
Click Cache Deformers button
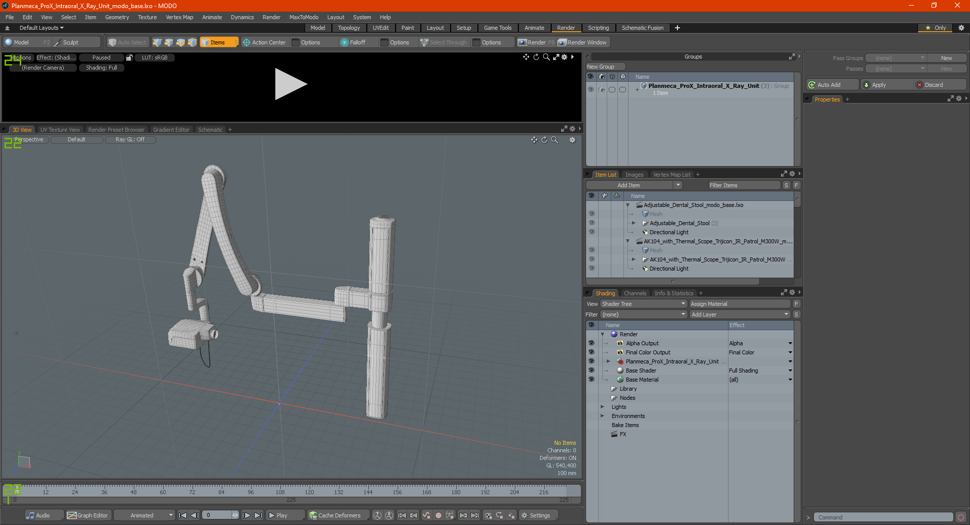337,515
